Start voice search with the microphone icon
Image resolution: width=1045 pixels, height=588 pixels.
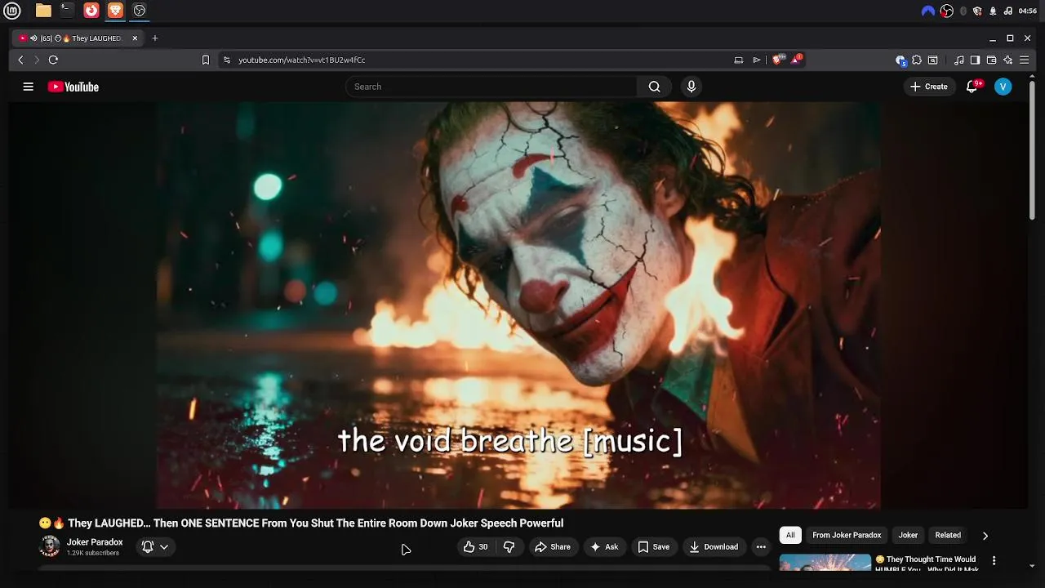(691, 87)
